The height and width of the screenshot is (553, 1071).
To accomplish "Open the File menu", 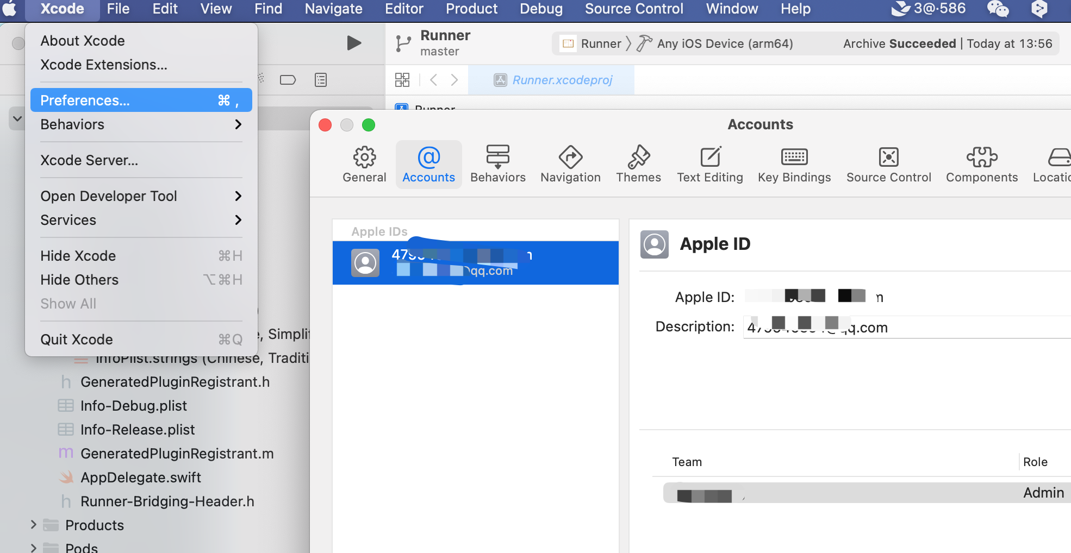I will (x=118, y=9).
